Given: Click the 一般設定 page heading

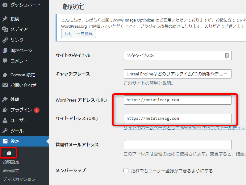Looking at the screenshot, I should [70, 6].
